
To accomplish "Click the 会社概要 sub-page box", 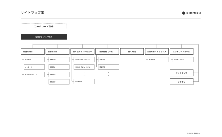I will point(34,60).
